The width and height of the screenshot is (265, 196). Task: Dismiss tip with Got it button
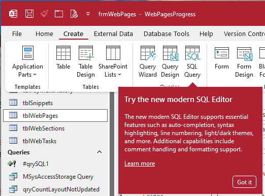click(244, 182)
